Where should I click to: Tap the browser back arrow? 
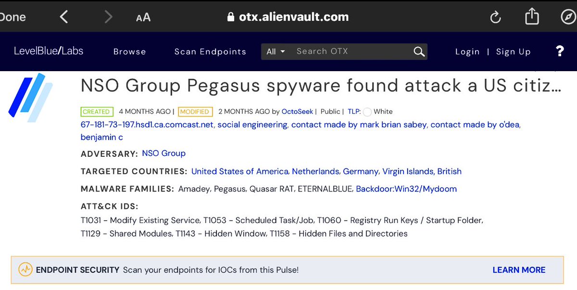click(64, 17)
